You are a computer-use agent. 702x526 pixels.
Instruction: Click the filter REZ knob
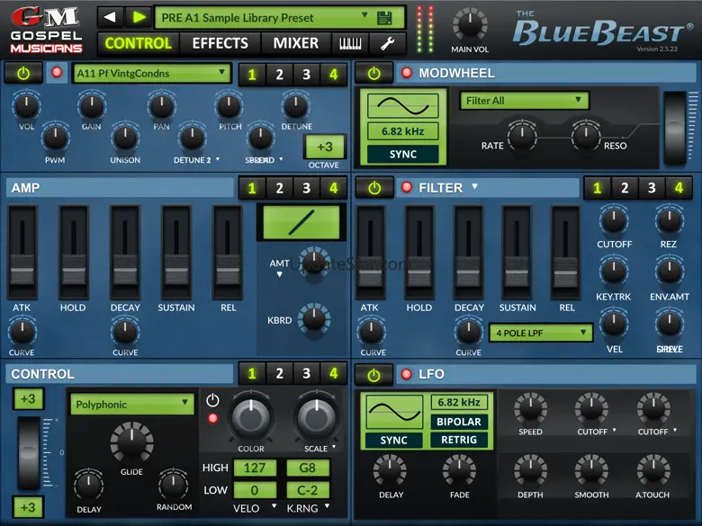669,220
